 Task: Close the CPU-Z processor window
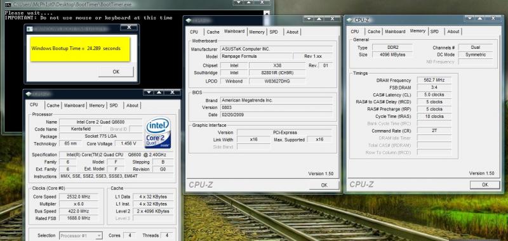[x=173, y=93]
